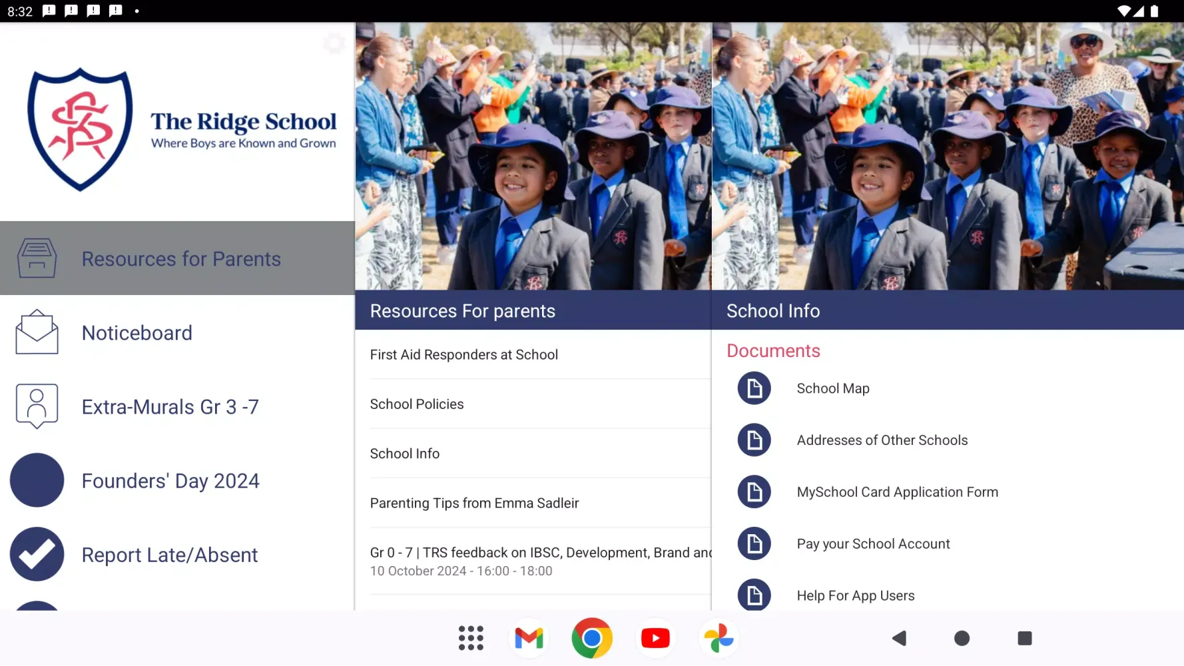Start the YouTube app
Image resolution: width=1184 pixels, height=666 pixels.
(x=655, y=637)
